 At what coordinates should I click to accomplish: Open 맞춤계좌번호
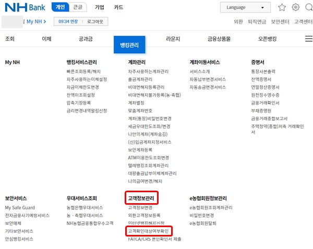(140, 110)
